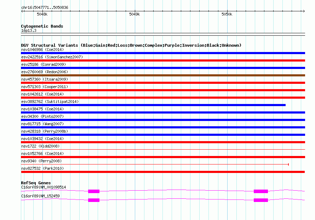Click the nsv1042612 (Coe2014) loss bar
315x220 pixels.
163,98
